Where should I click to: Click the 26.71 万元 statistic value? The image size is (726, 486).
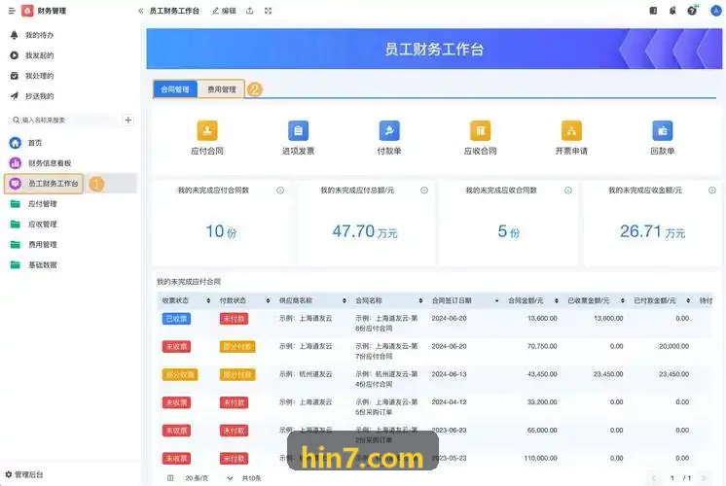tap(652, 231)
